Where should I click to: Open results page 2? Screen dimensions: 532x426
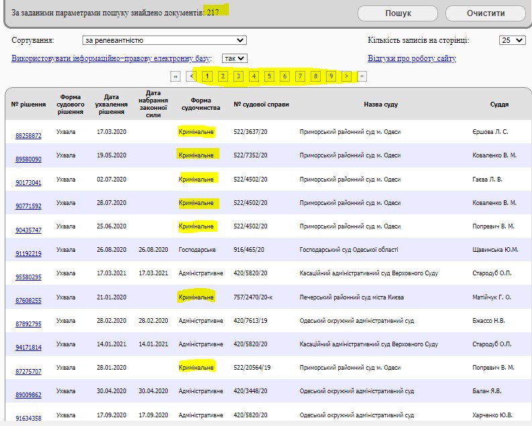pos(223,76)
